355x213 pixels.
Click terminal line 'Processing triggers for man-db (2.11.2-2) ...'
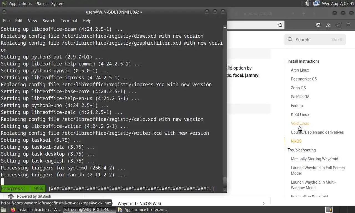pyautogui.click(x=63, y=175)
